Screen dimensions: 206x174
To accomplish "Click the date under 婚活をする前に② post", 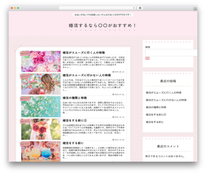I will pyautogui.click(x=118, y=140).
